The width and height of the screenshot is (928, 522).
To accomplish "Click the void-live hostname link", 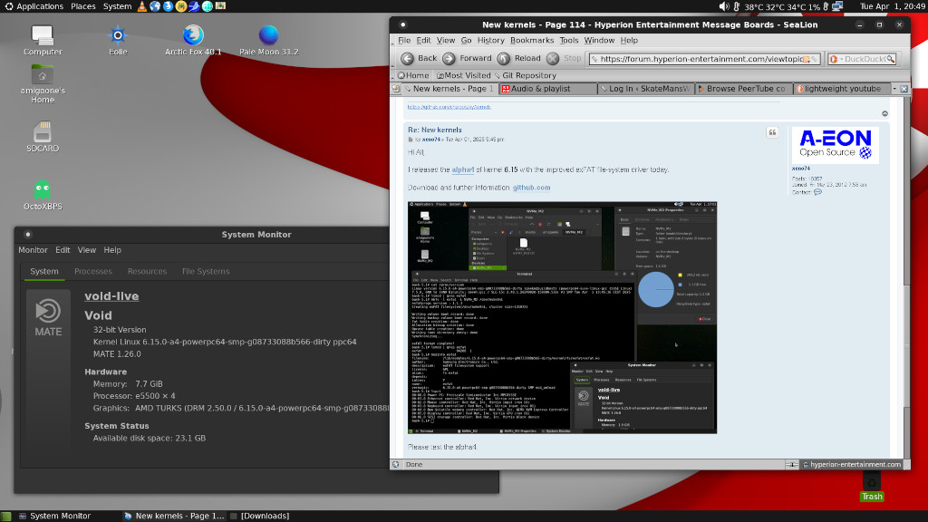I will tap(111, 296).
